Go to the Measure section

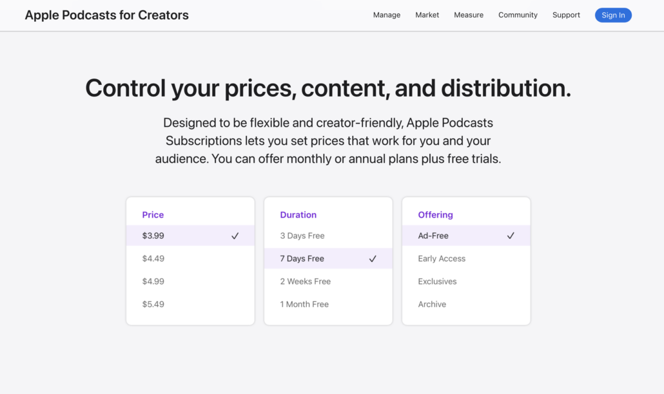click(469, 15)
